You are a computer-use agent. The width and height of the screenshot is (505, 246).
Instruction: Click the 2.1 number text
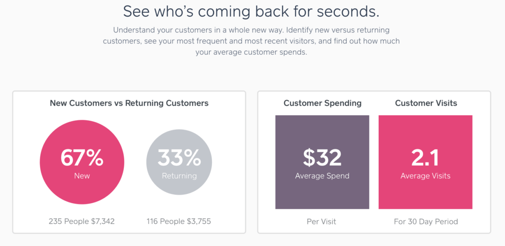coord(425,158)
